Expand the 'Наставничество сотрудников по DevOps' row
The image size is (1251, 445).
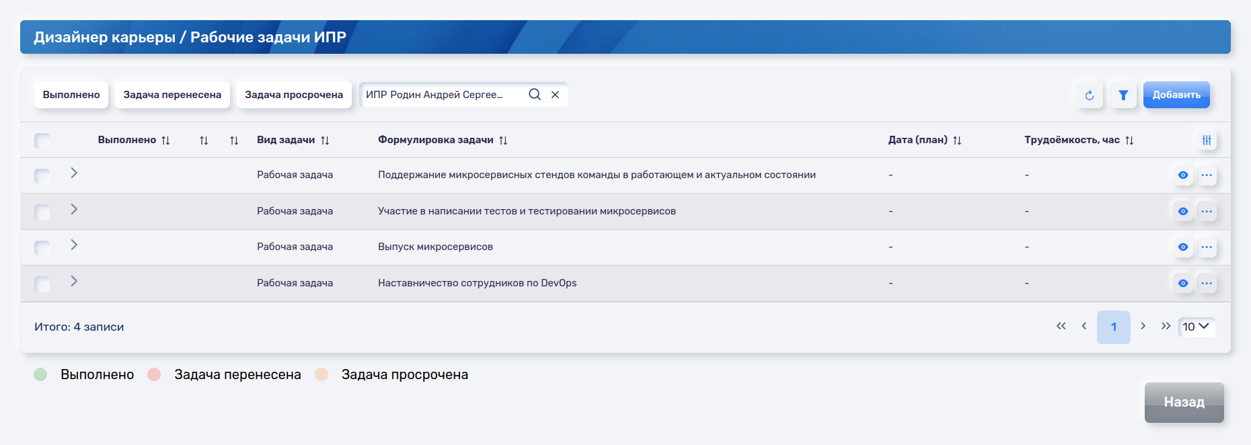pos(74,281)
